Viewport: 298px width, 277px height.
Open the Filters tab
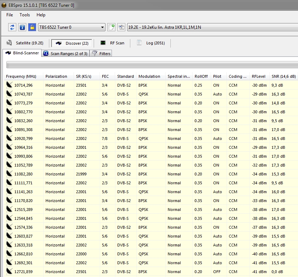pyautogui.click(x=101, y=54)
